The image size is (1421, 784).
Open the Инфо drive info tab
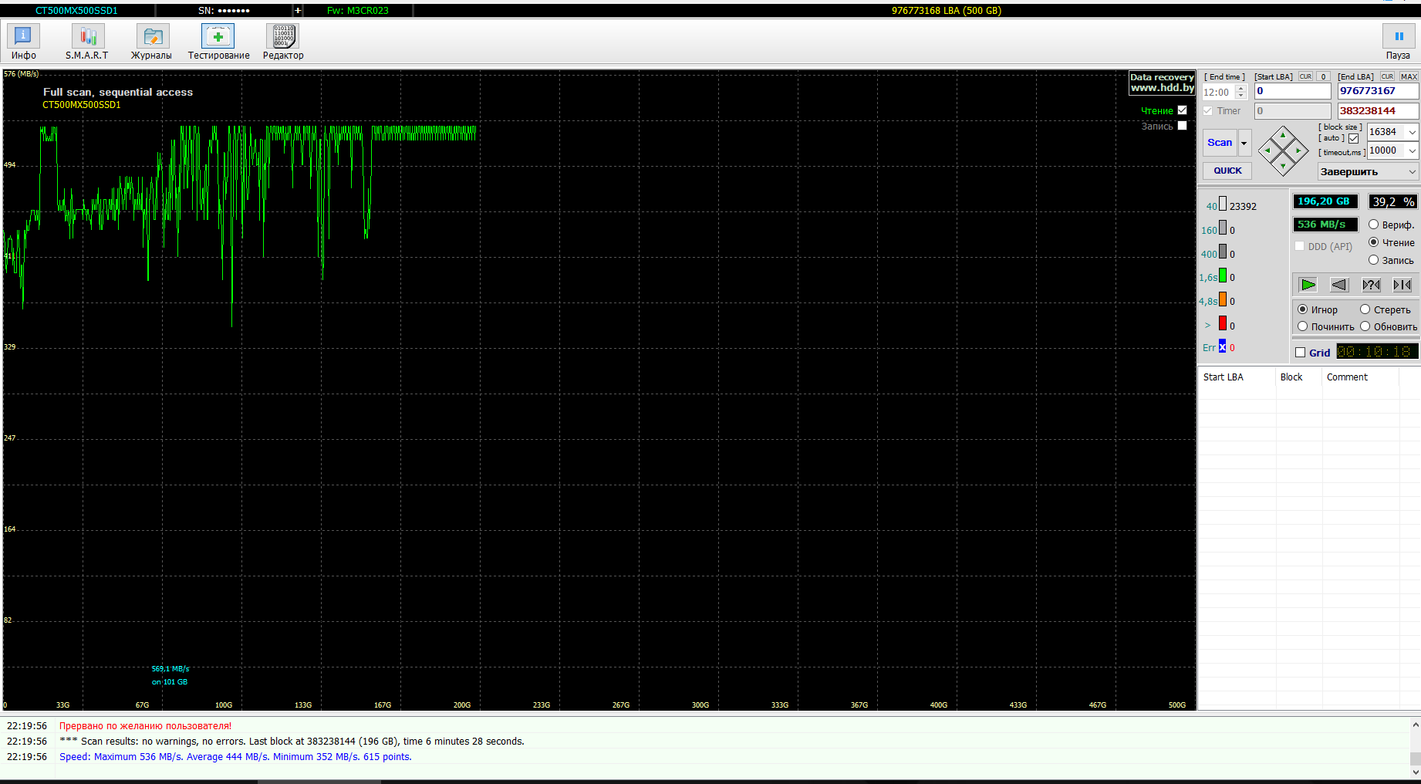click(23, 42)
